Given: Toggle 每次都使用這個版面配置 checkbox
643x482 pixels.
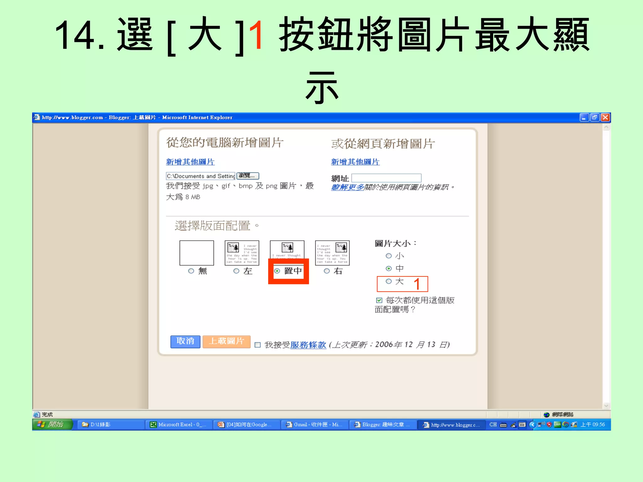Looking at the screenshot, I should point(379,300).
